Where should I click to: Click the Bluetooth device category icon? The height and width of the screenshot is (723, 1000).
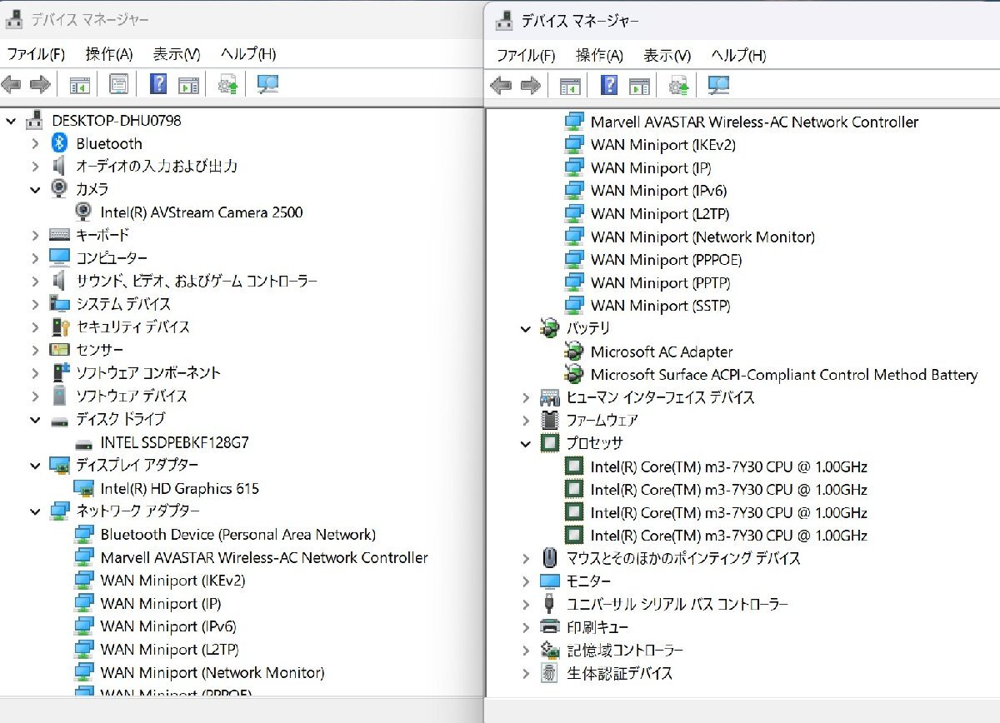click(x=57, y=143)
